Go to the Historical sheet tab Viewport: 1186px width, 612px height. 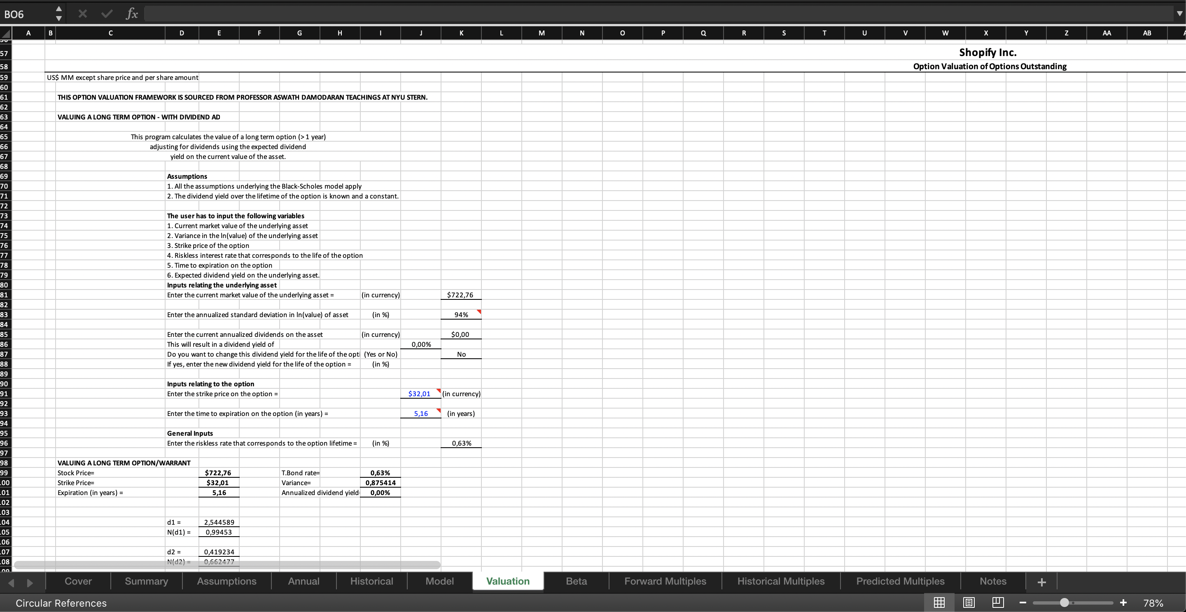pyautogui.click(x=371, y=581)
